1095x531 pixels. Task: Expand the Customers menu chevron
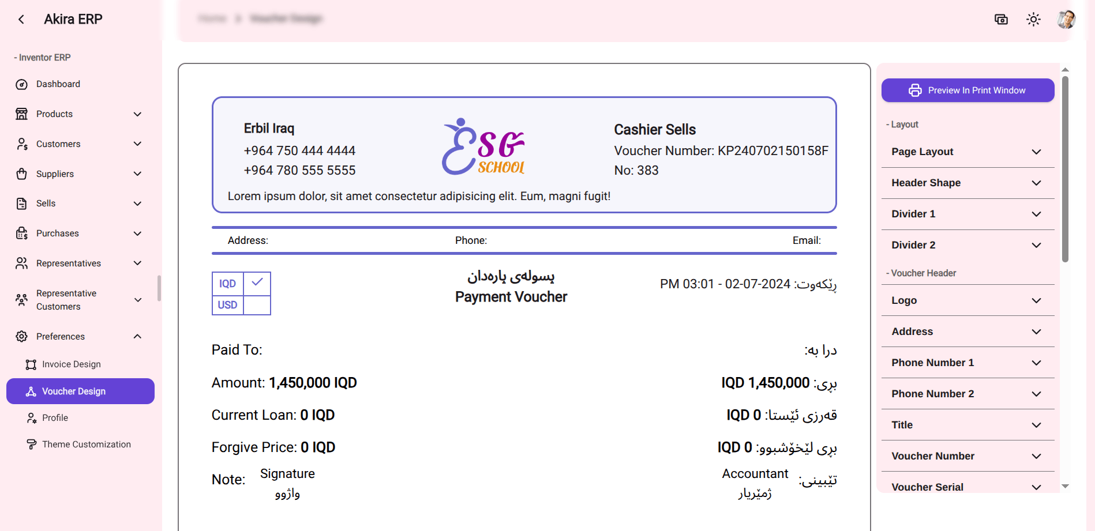click(x=137, y=144)
